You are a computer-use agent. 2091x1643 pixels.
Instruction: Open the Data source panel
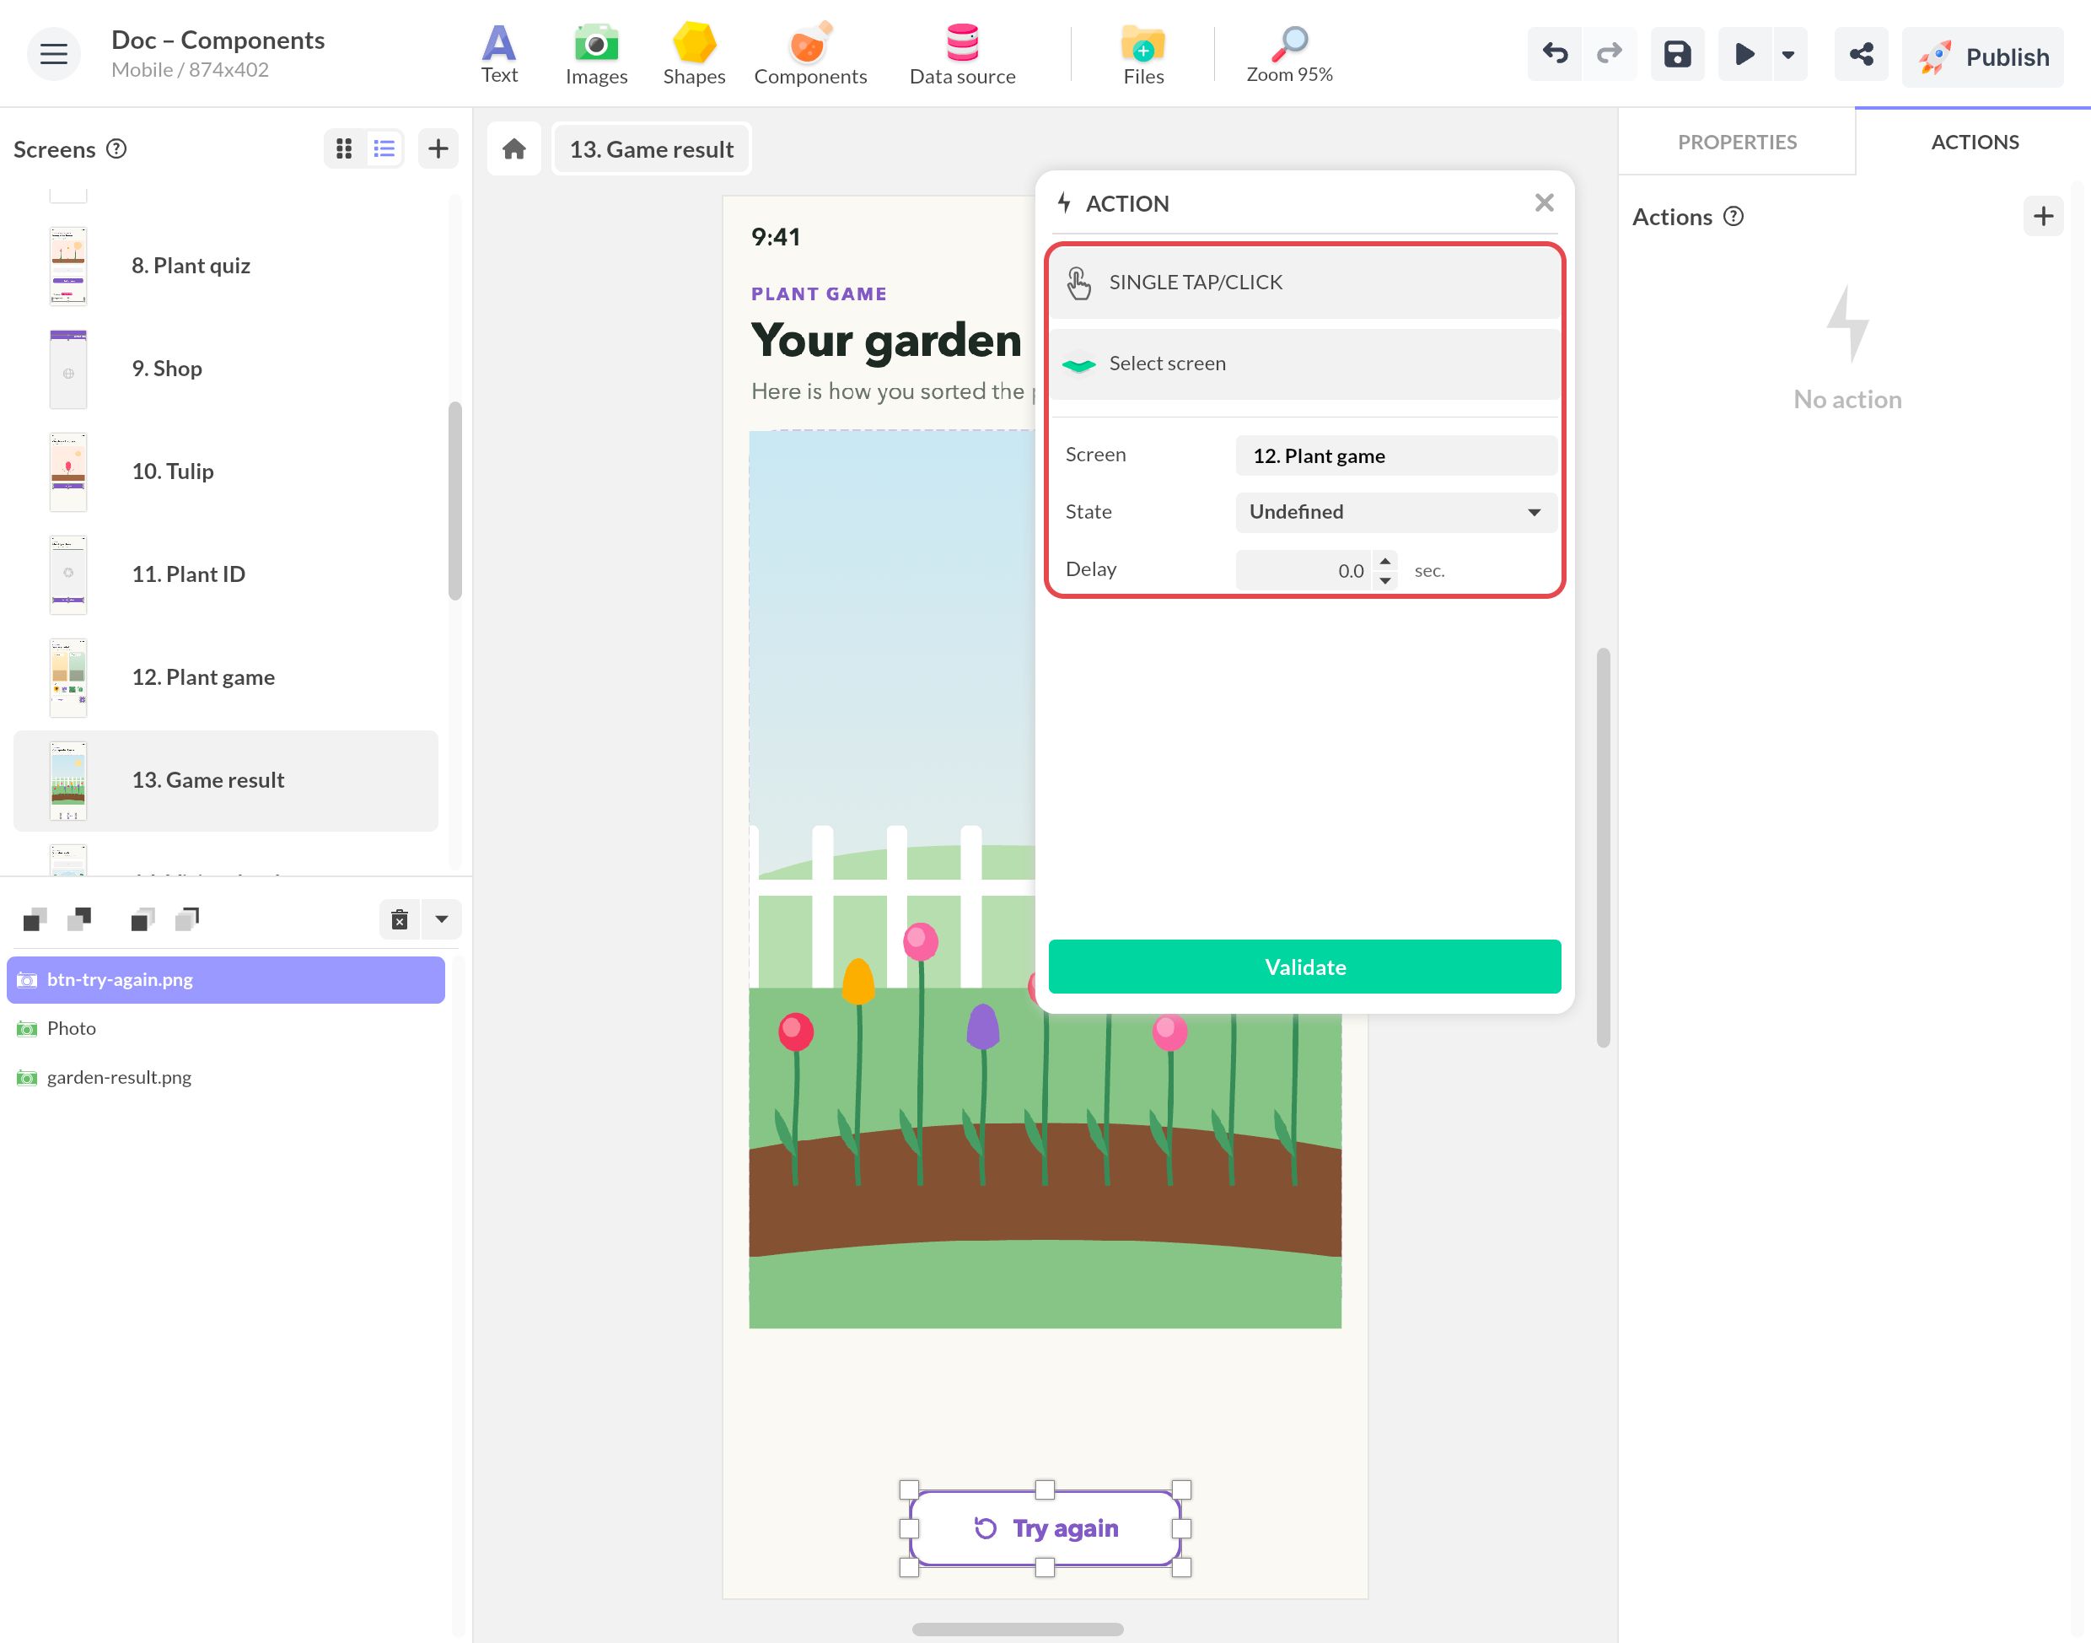click(x=962, y=55)
